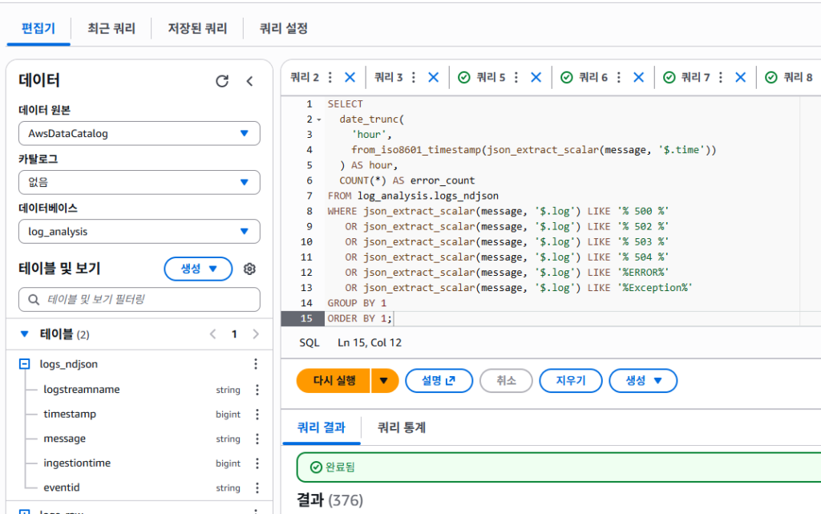Collapse the 테이블 section
This screenshot has width=821, height=514.
click(24, 334)
